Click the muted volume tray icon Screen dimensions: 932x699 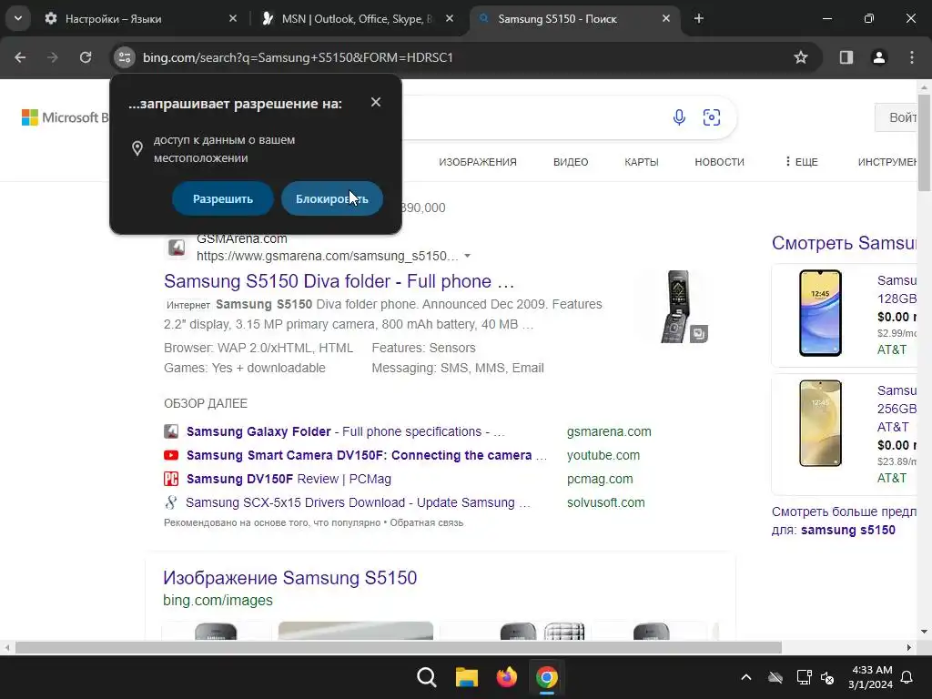826,677
